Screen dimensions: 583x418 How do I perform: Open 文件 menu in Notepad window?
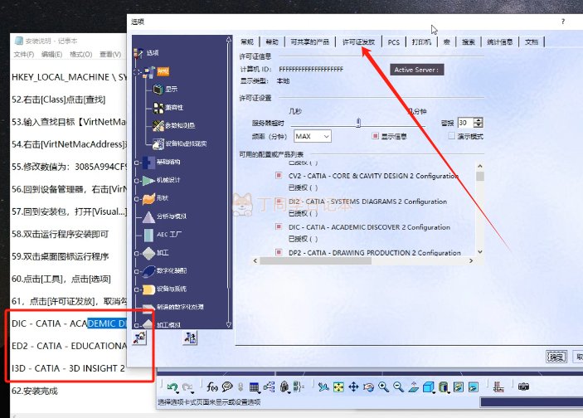click(24, 54)
